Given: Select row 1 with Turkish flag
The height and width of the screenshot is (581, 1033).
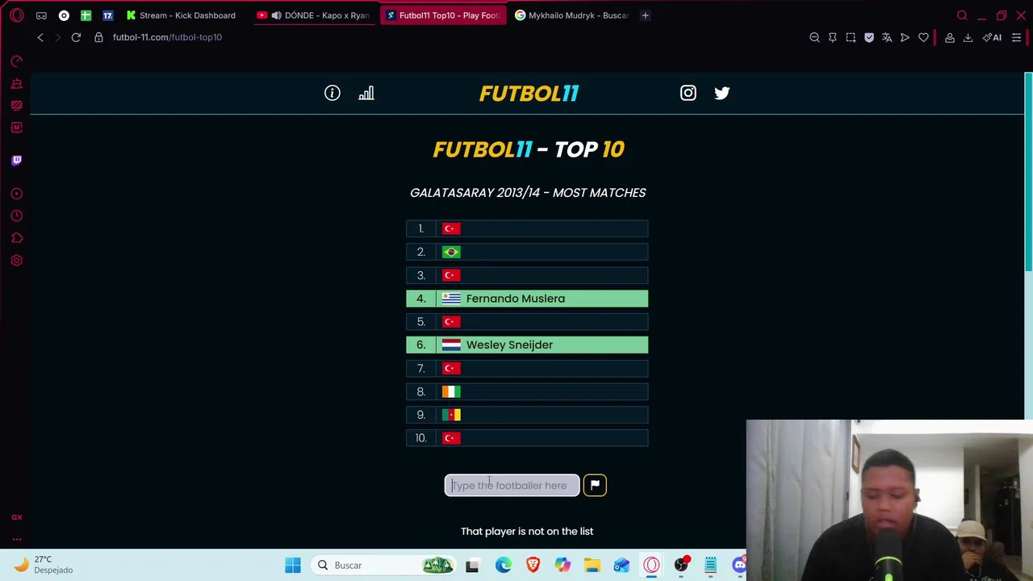Looking at the screenshot, I should (x=527, y=228).
